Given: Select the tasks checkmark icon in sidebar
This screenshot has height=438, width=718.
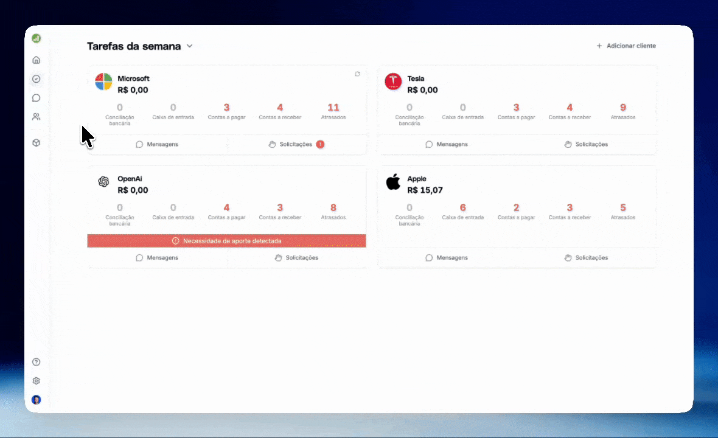Looking at the screenshot, I should click(x=36, y=78).
